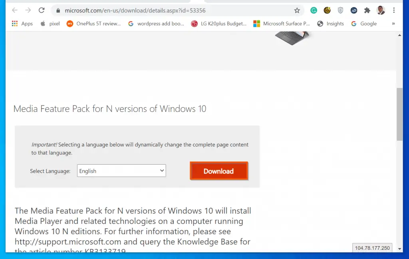
Task: Open the Grammarly extension
Action: [x=314, y=10]
